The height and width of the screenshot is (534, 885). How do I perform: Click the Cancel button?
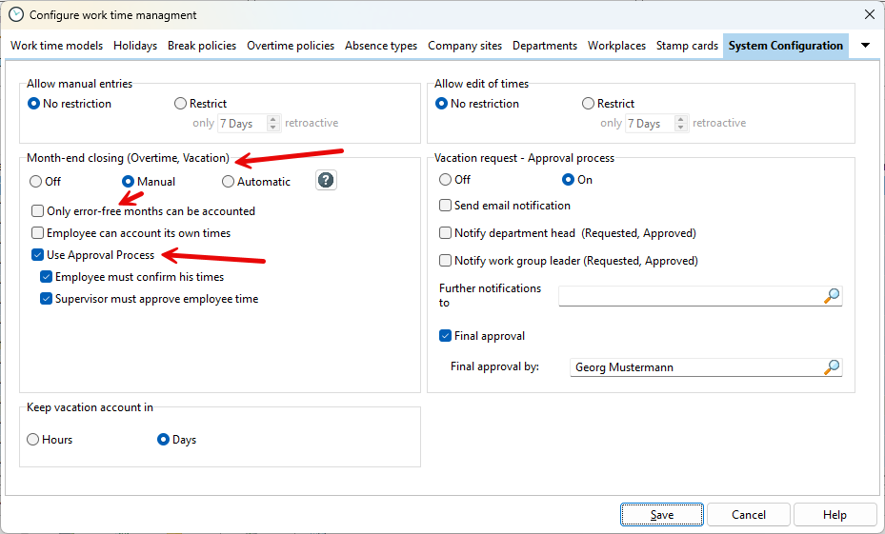(748, 515)
